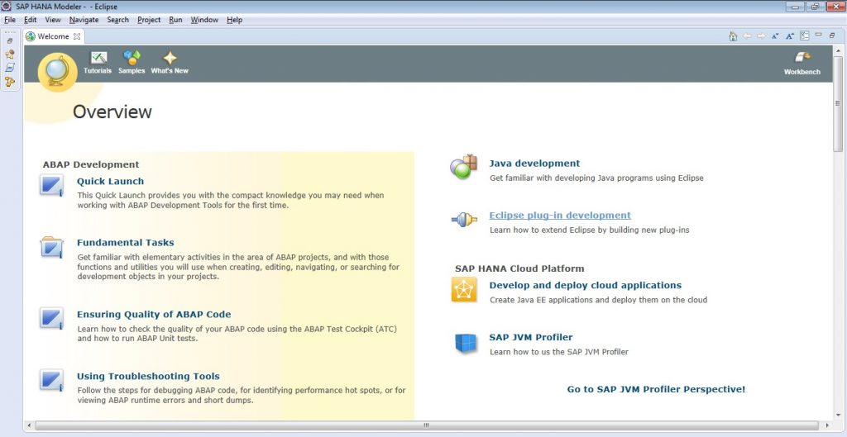
Task: Open the Quick Launch link
Action: [110, 181]
